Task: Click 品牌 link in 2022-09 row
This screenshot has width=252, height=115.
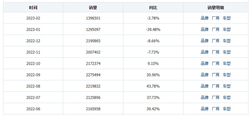Action: [205, 75]
